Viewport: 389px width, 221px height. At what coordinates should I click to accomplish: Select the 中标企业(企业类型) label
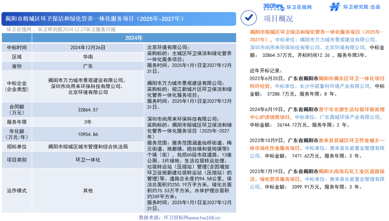coord(17,86)
